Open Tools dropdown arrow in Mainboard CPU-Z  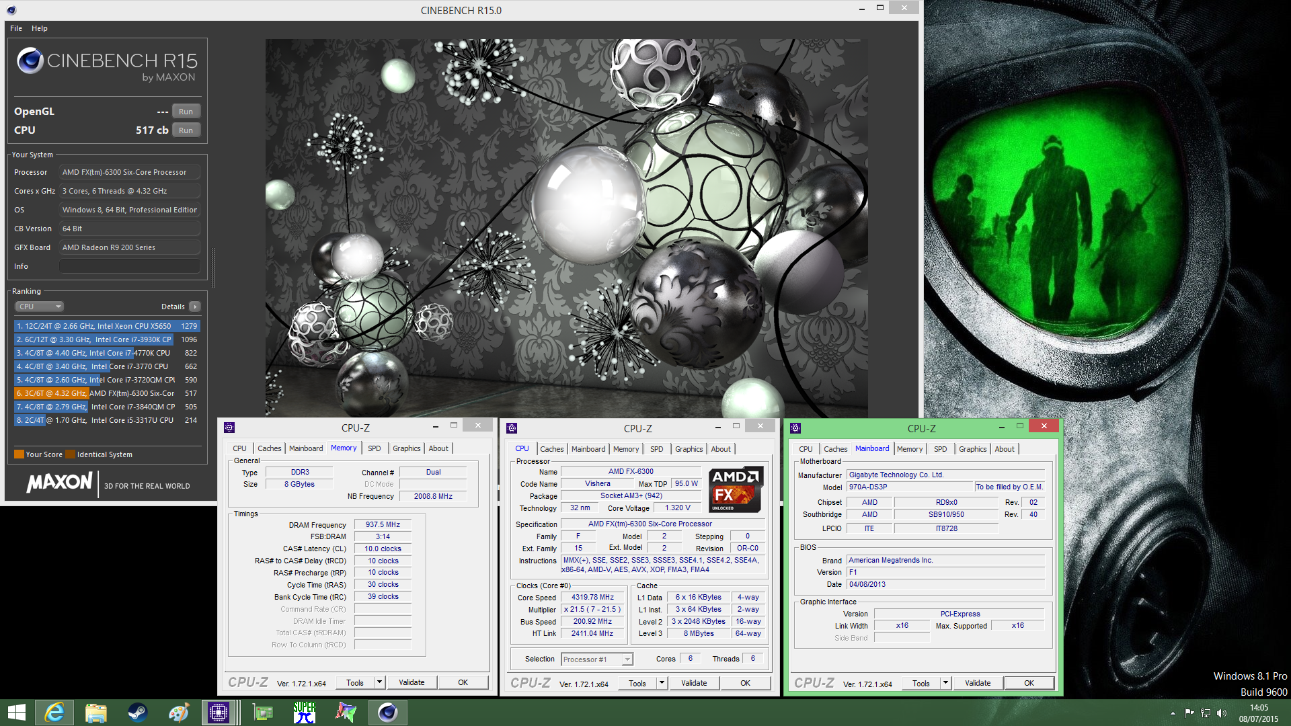[x=945, y=683]
